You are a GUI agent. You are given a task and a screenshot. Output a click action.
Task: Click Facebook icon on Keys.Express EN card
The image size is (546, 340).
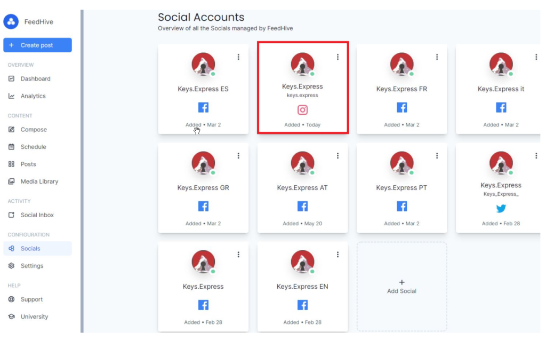click(x=302, y=305)
